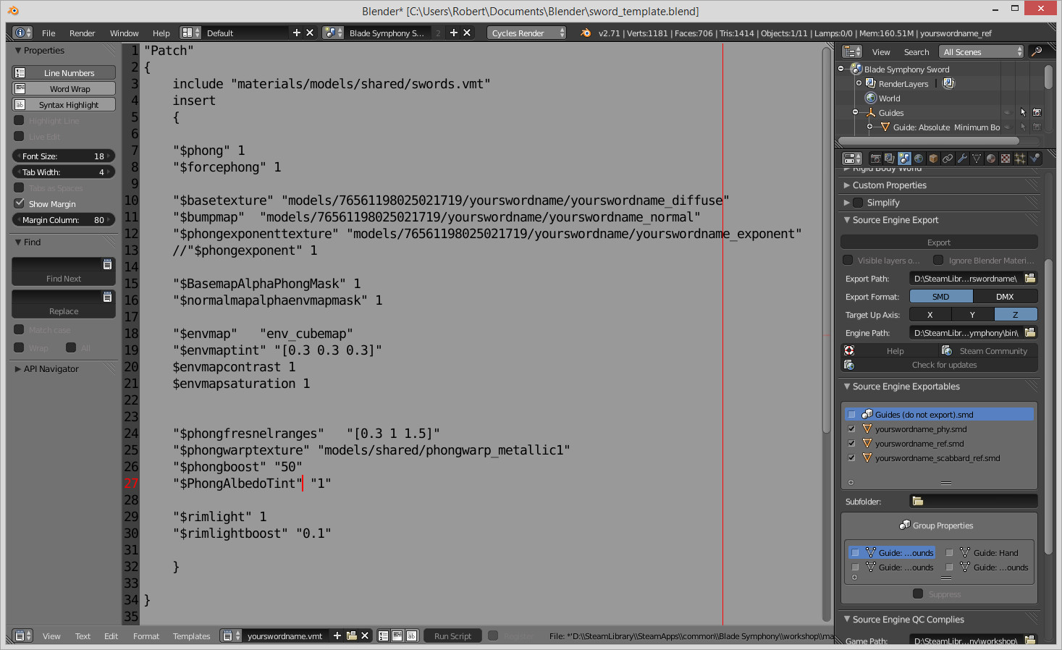Click the line numbers icon in text footer

pyautogui.click(x=384, y=636)
